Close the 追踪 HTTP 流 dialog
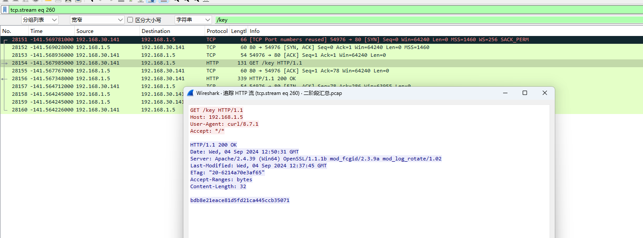The height and width of the screenshot is (238, 643). point(545,93)
